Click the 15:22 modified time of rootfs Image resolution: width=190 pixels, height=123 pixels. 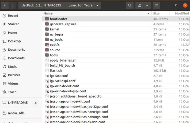pos(185,45)
